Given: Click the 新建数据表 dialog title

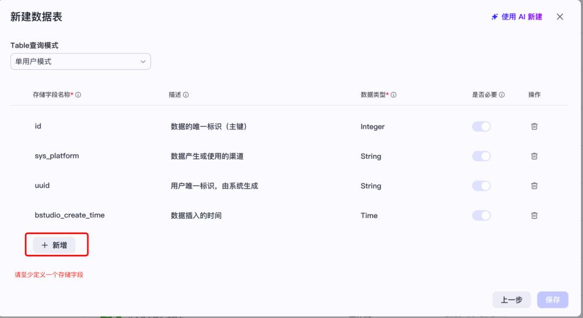Looking at the screenshot, I should (x=36, y=17).
